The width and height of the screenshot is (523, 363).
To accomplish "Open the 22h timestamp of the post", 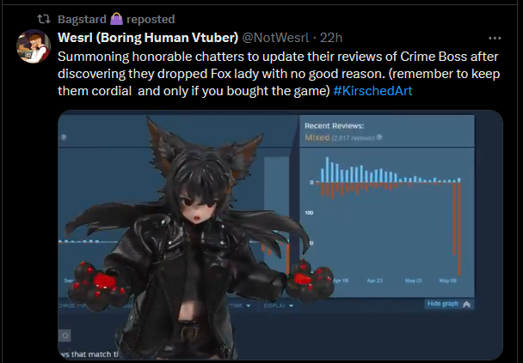I will 331,38.
